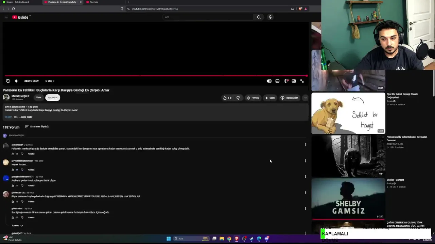Like the 'Arabalar polise nasıl yol açıyor' comment

(x=13, y=186)
